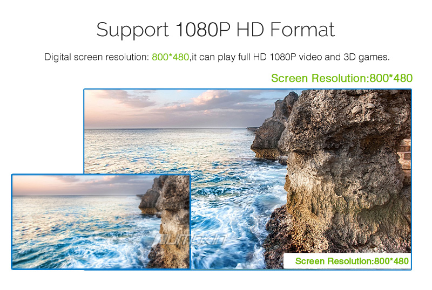Click the white 'Screen Resolution:800*480' badge on the image

click(x=347, y=261)
